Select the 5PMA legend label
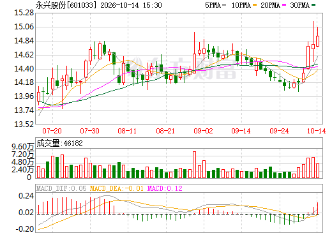The width and height of the screenshot is (332, 233). coord(213,5)
